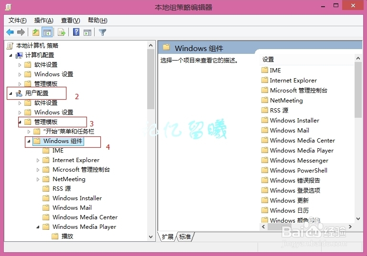Toggle the Show/Hide console tree icon
Image resolution: width=367 pixels, height=256 pixels.
[x=47, y=32]
